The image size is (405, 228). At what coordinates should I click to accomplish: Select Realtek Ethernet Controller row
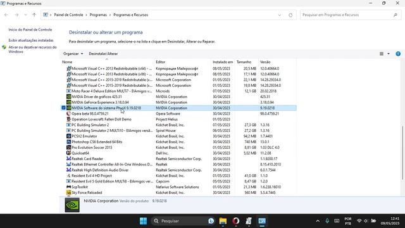(178, 165)
